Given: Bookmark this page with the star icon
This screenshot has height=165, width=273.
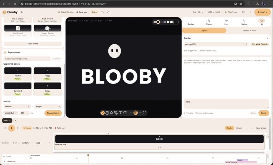Looking at the screenshot, I should point(241,4).
